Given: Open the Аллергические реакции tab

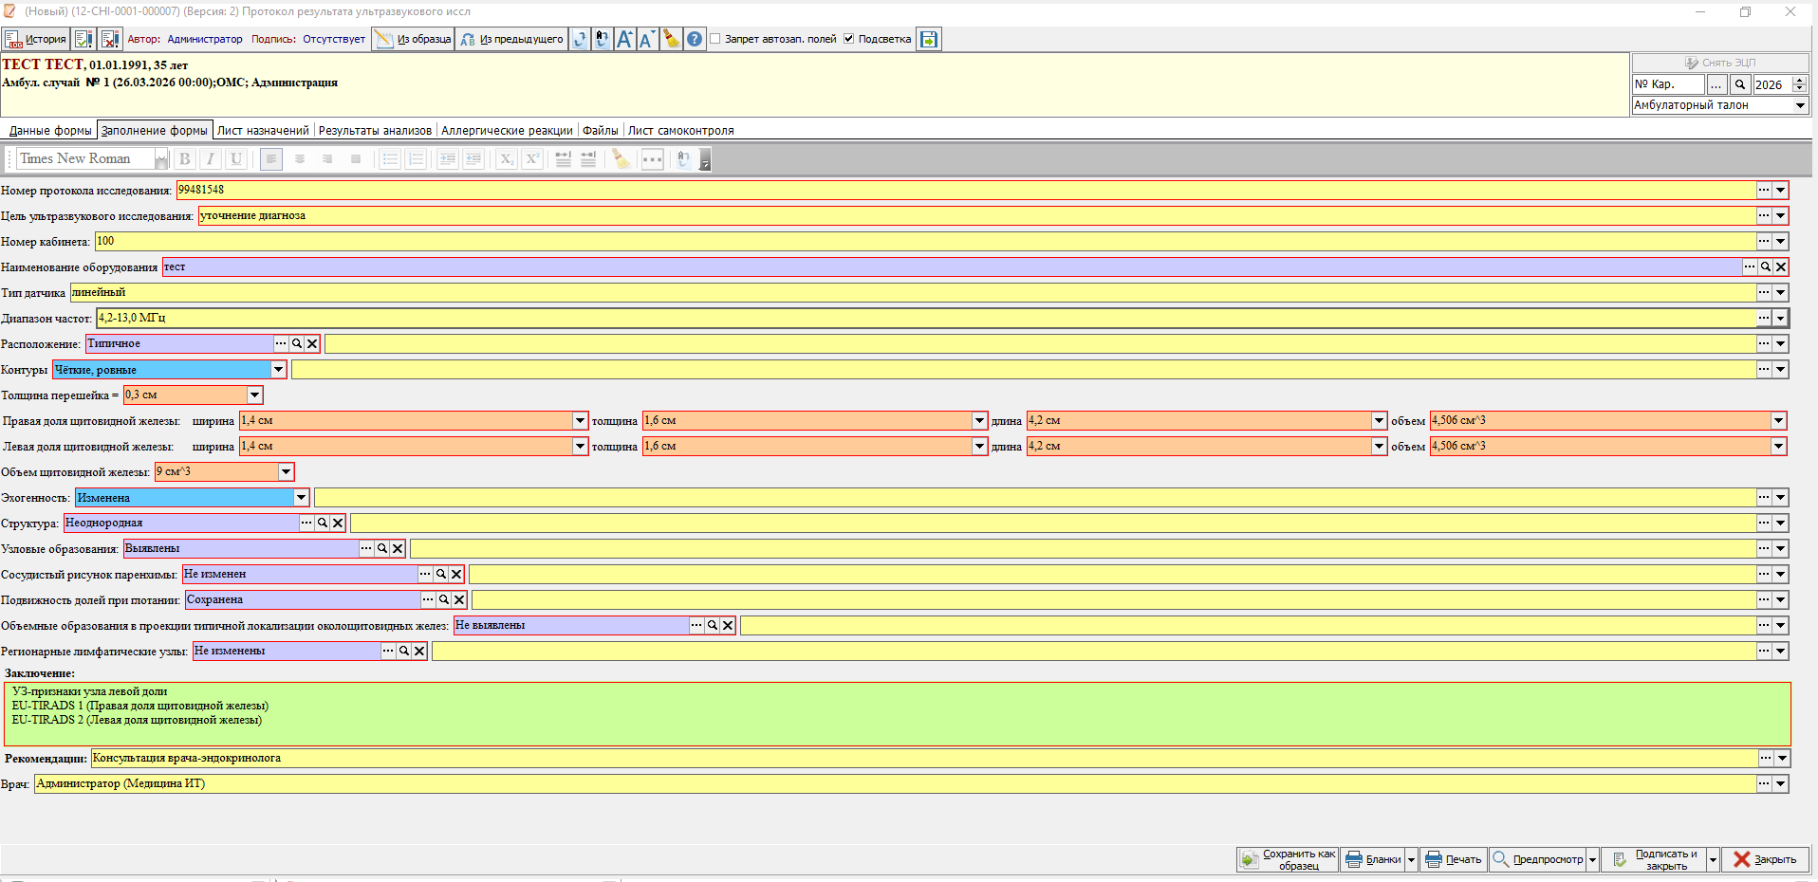Looking at the screenshot, I should click(x=507, y=131).
